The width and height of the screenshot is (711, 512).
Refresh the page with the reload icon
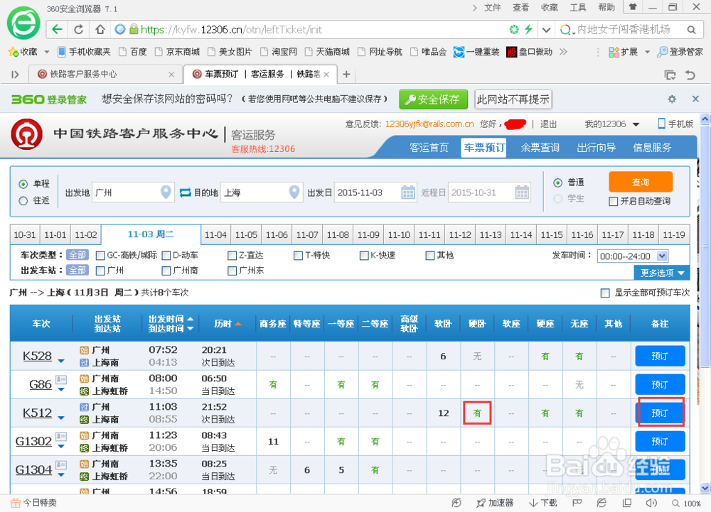[77, 30]
